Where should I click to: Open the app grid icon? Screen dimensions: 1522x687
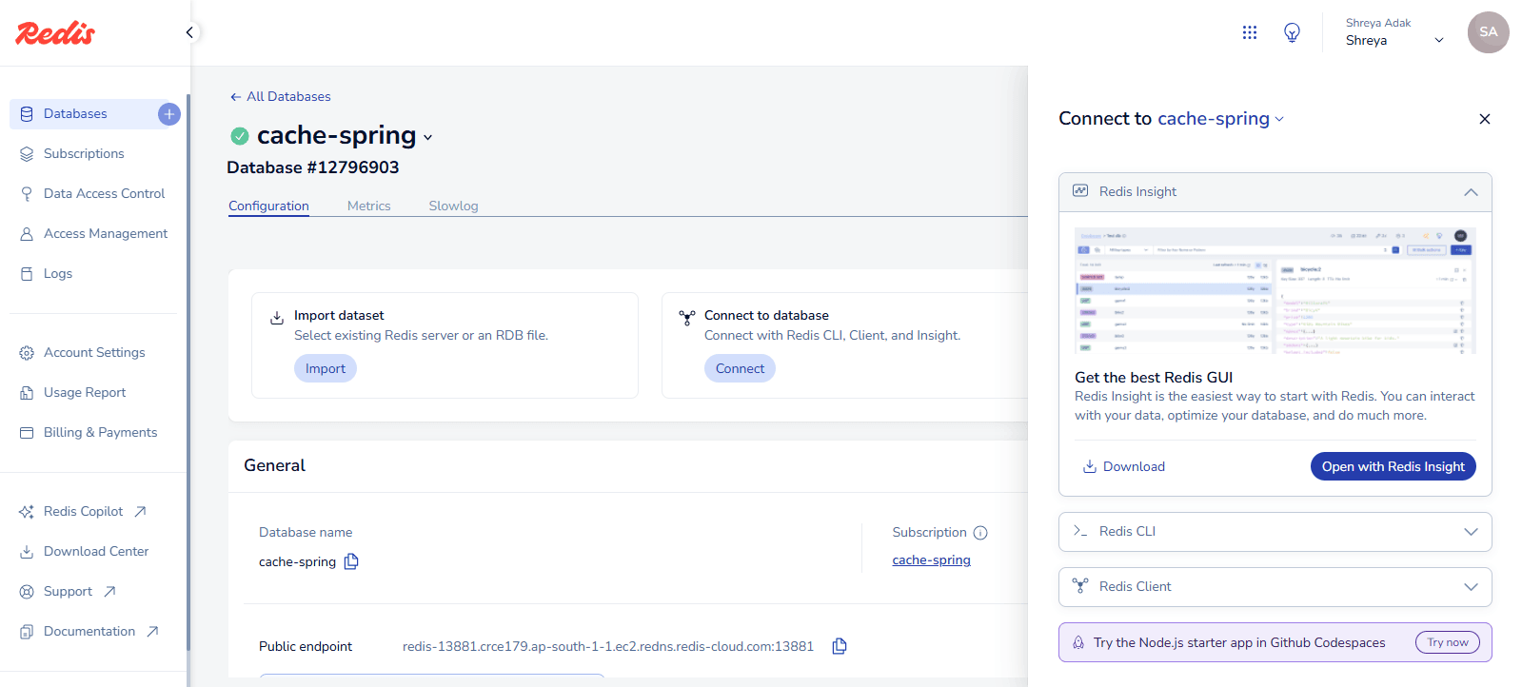pos(1250,32)
